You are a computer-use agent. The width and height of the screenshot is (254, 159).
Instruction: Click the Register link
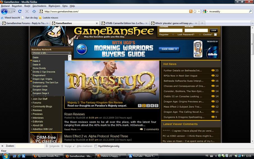[164, 34]
